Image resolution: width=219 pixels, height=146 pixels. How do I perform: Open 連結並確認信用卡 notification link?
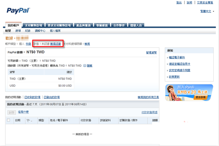coord(179,64)
